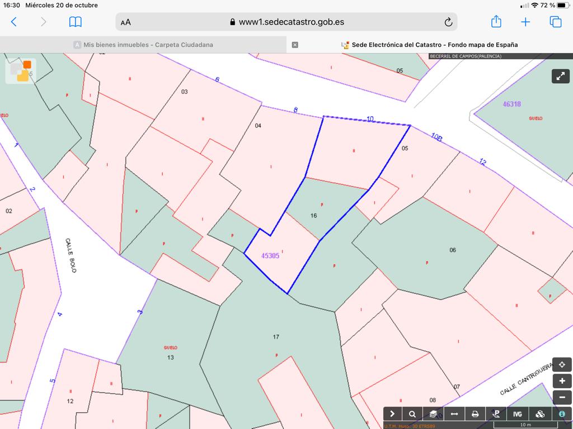This screenshot has width=573, height=429.
Task: Zoom out with the minus button
Action: coord(562,397)
